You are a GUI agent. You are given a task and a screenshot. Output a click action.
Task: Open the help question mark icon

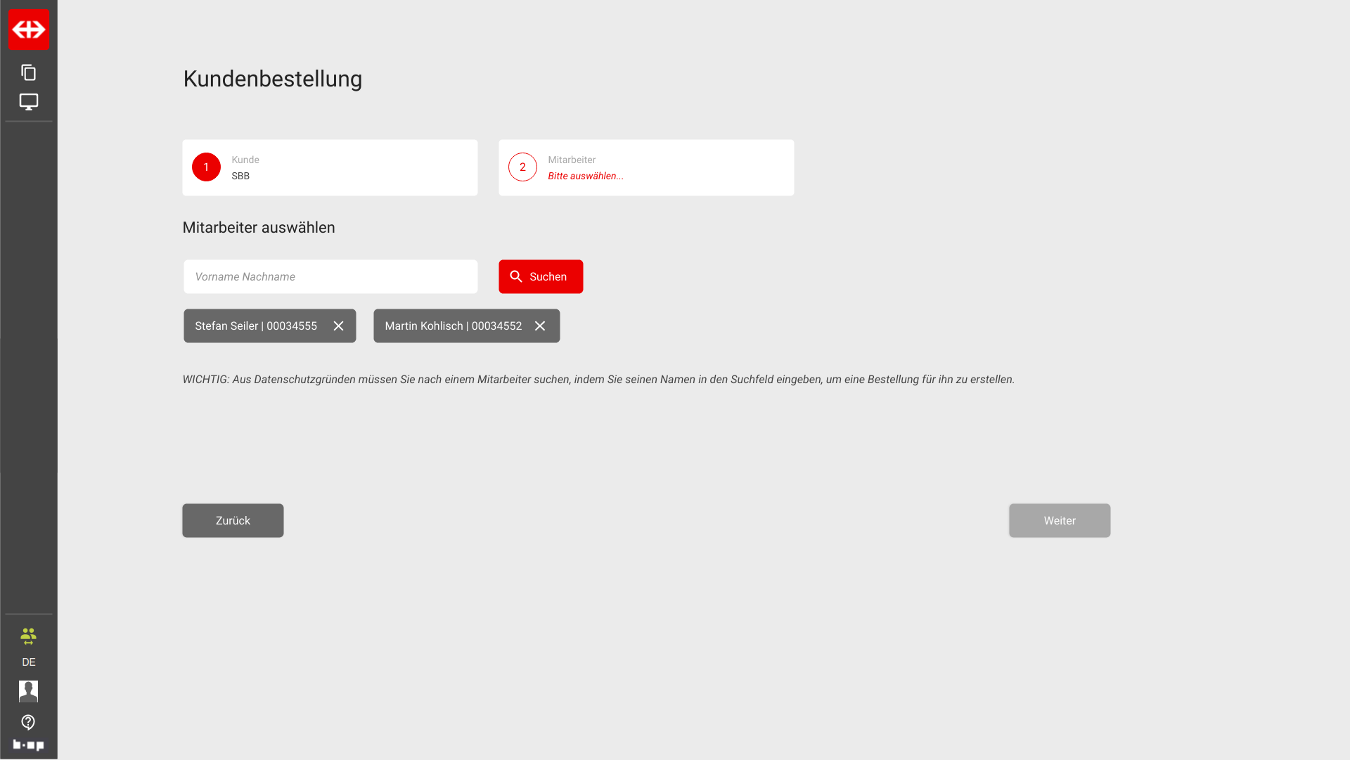[x=28, y=722]
